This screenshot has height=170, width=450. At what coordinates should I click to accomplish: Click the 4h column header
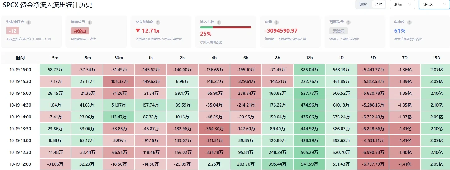pos(214,58)
